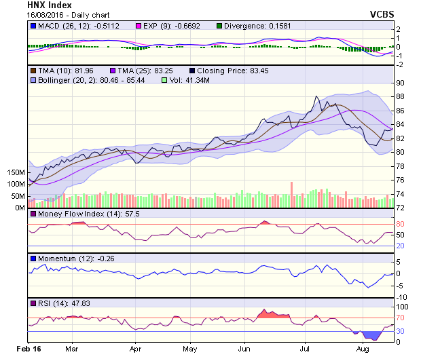The image size is (421, 363).
Task: Click the blue MACD legend swatch
Action: click(33, 26)
